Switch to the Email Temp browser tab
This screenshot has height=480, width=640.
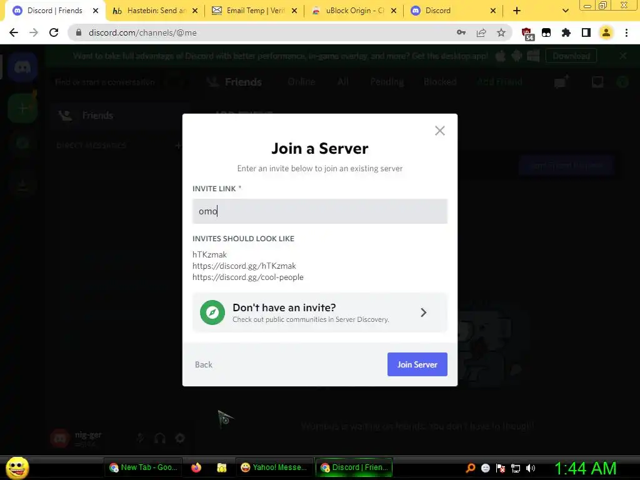click(255, 11)
